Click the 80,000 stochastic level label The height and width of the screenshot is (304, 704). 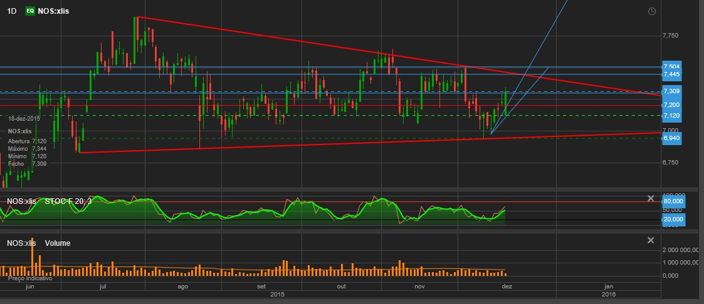click(x=673, y=201)
